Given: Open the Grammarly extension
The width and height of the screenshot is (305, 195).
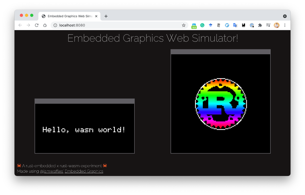Looking at the screenshot, I should 202,25.
